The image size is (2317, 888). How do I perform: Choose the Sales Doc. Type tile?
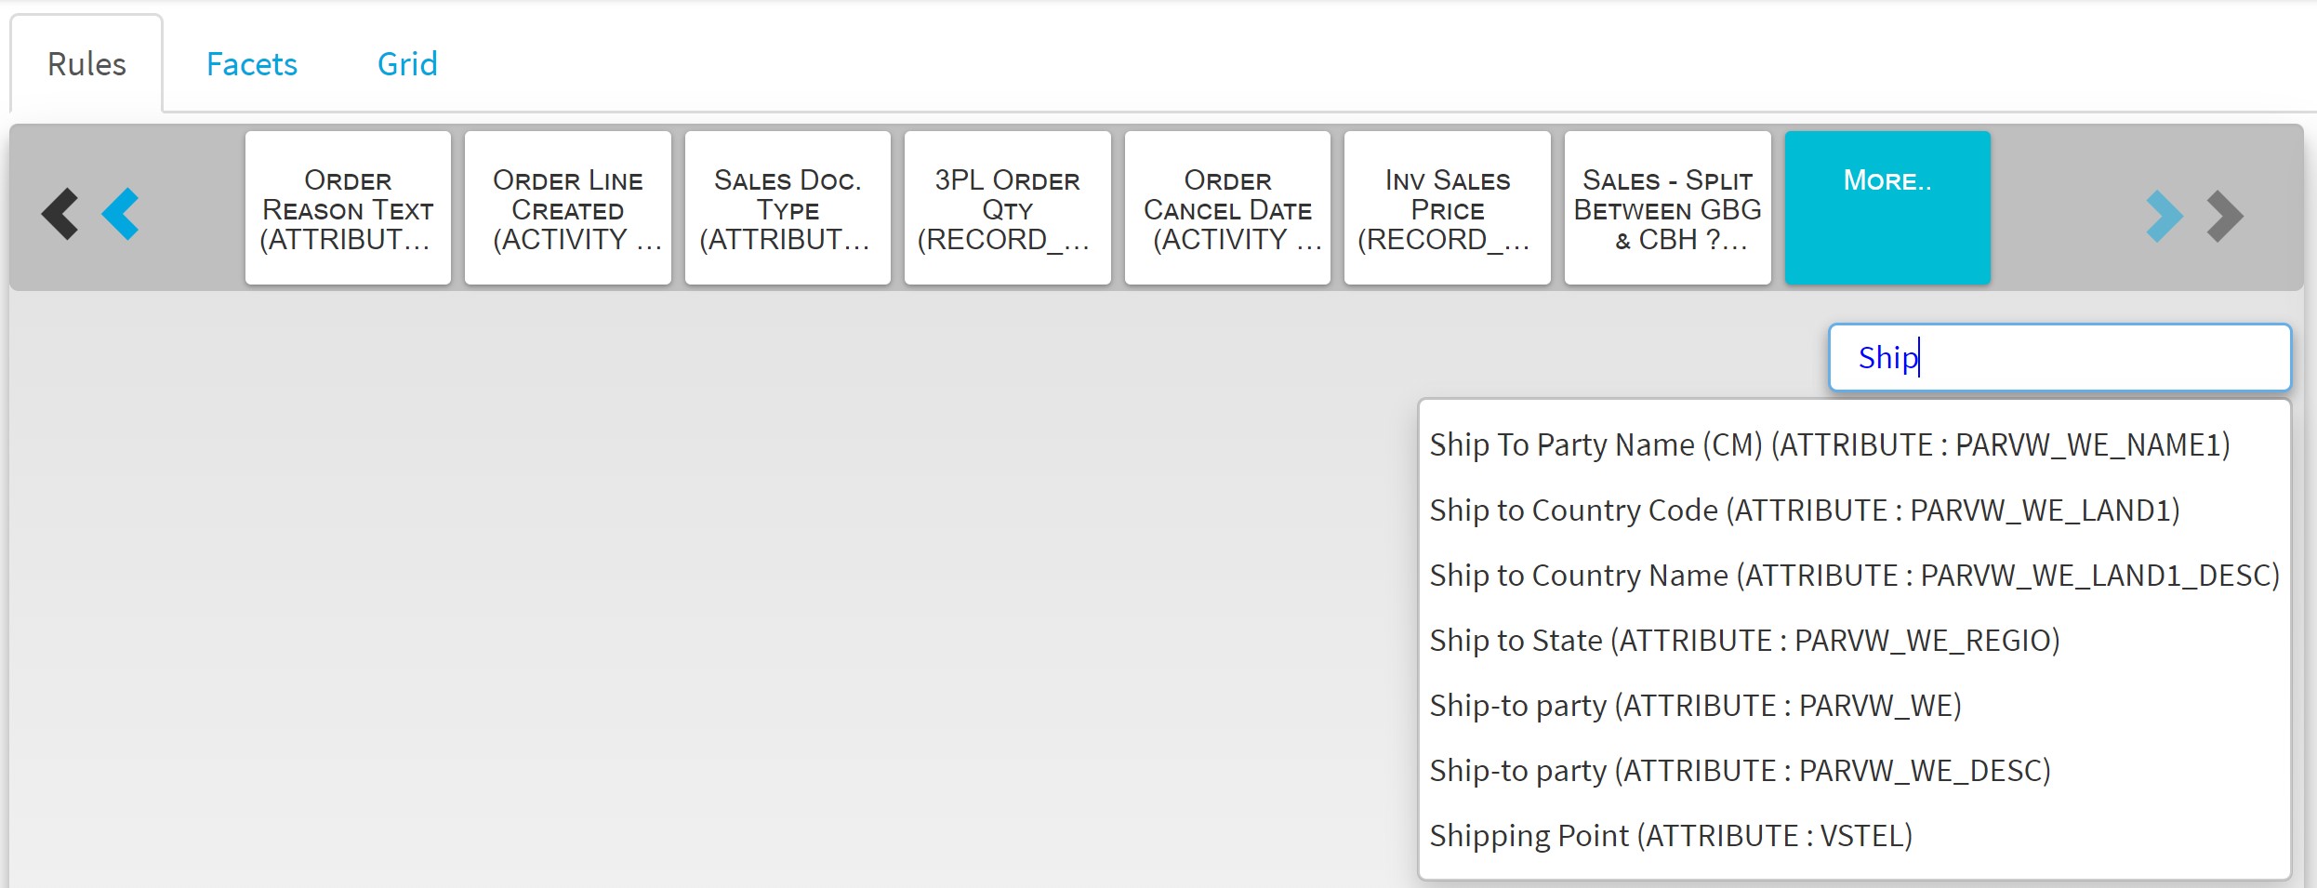(788, 207)
